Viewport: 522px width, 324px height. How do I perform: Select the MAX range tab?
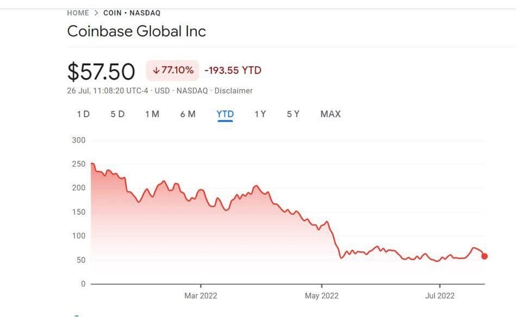pyautogui.click(x=331, y=114)
